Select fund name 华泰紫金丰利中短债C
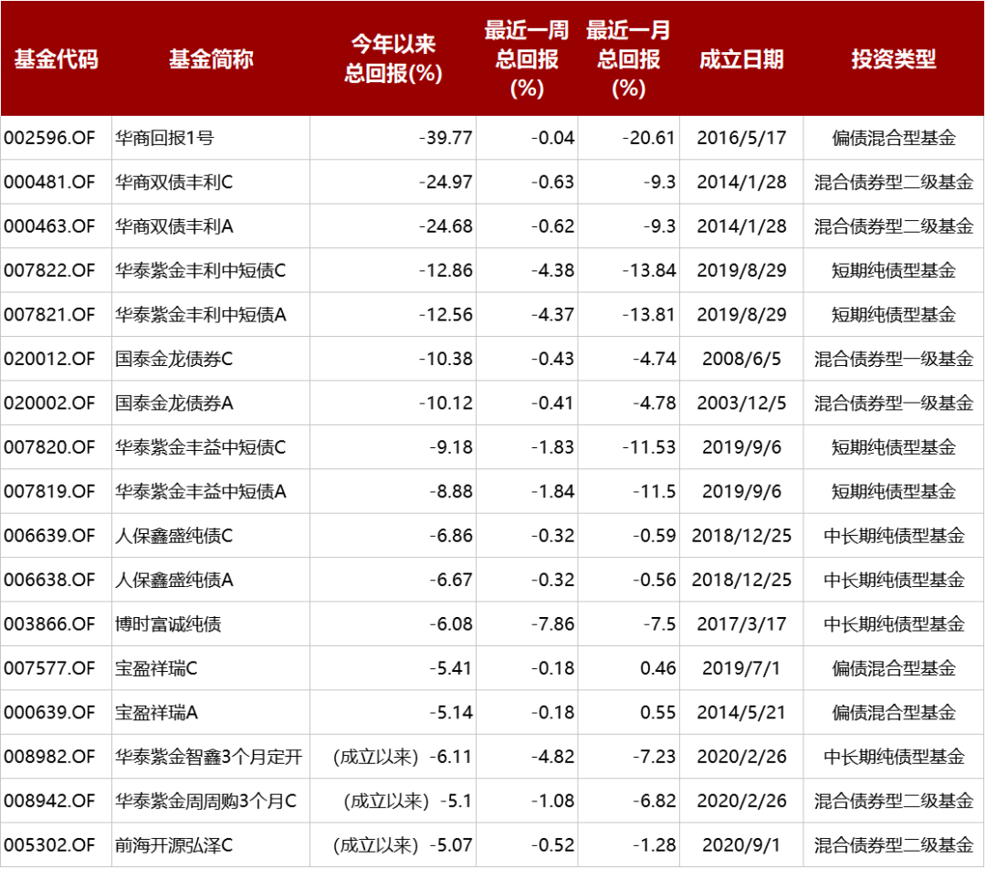Image resolution: width=986 pixels, height=869 pixels. click(x=201, y=270)
